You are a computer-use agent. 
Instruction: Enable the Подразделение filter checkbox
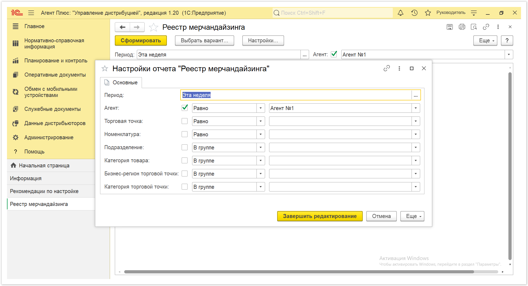185,147
